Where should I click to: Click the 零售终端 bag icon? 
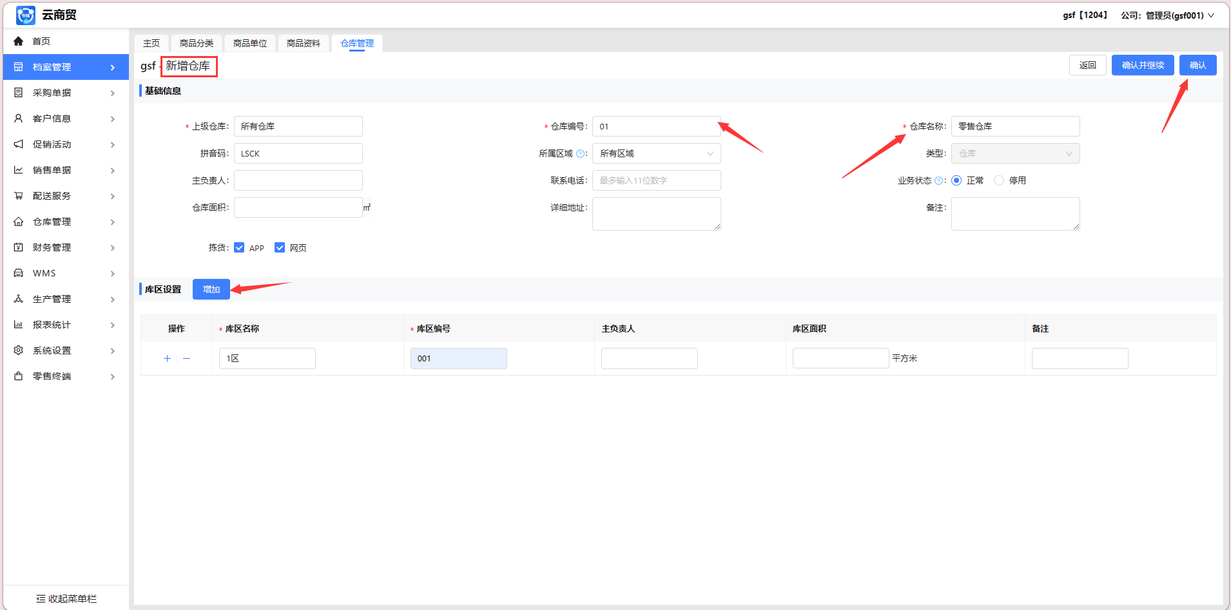(19, 376)
